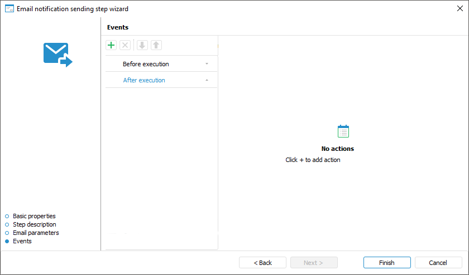This screenshot has width=469, height=275.
Task: Select the After execution event
Action: coord(144,80)
